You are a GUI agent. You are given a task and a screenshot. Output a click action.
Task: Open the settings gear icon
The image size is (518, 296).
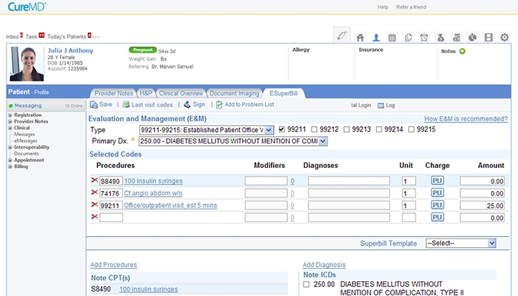pos(504,37)
